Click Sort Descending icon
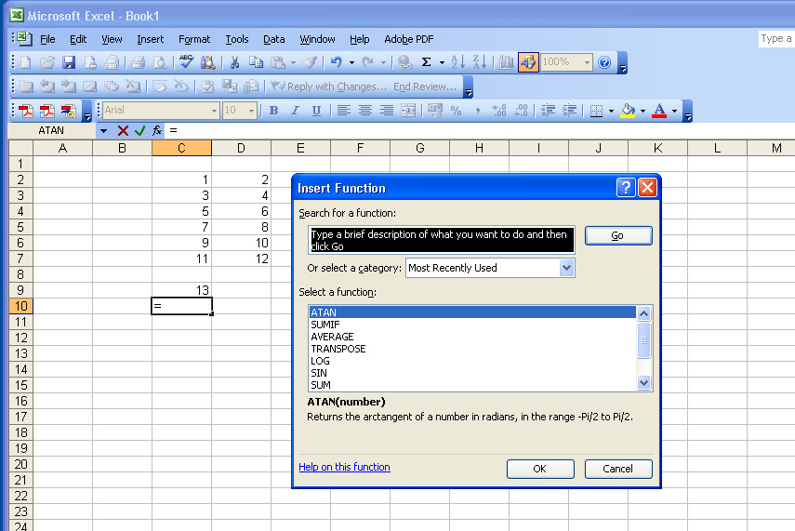The height and width of the screenshot is (531, 795). tap(479, 62)
